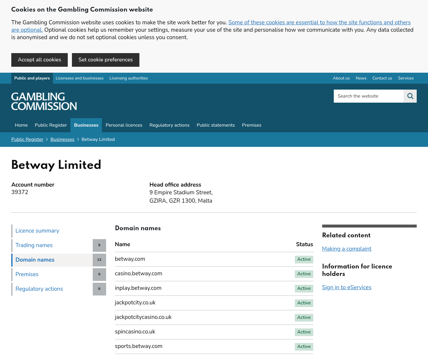
Task: Focus the Search the website field
Action: point(369,96)
